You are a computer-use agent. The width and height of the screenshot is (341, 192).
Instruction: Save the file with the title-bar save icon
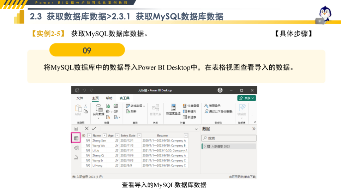click(77, 90)
